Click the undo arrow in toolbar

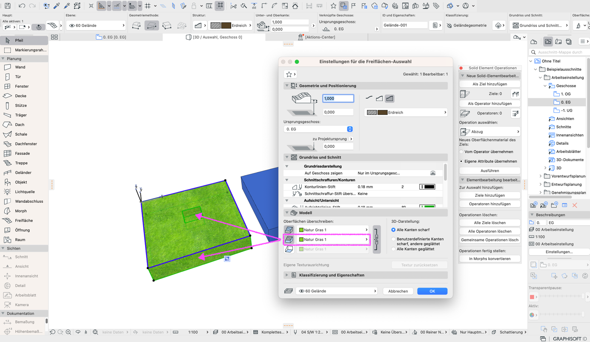[x=21, y=6]
